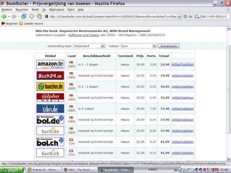
Task: Open the Extra menu
Action: tap(71, 10)
